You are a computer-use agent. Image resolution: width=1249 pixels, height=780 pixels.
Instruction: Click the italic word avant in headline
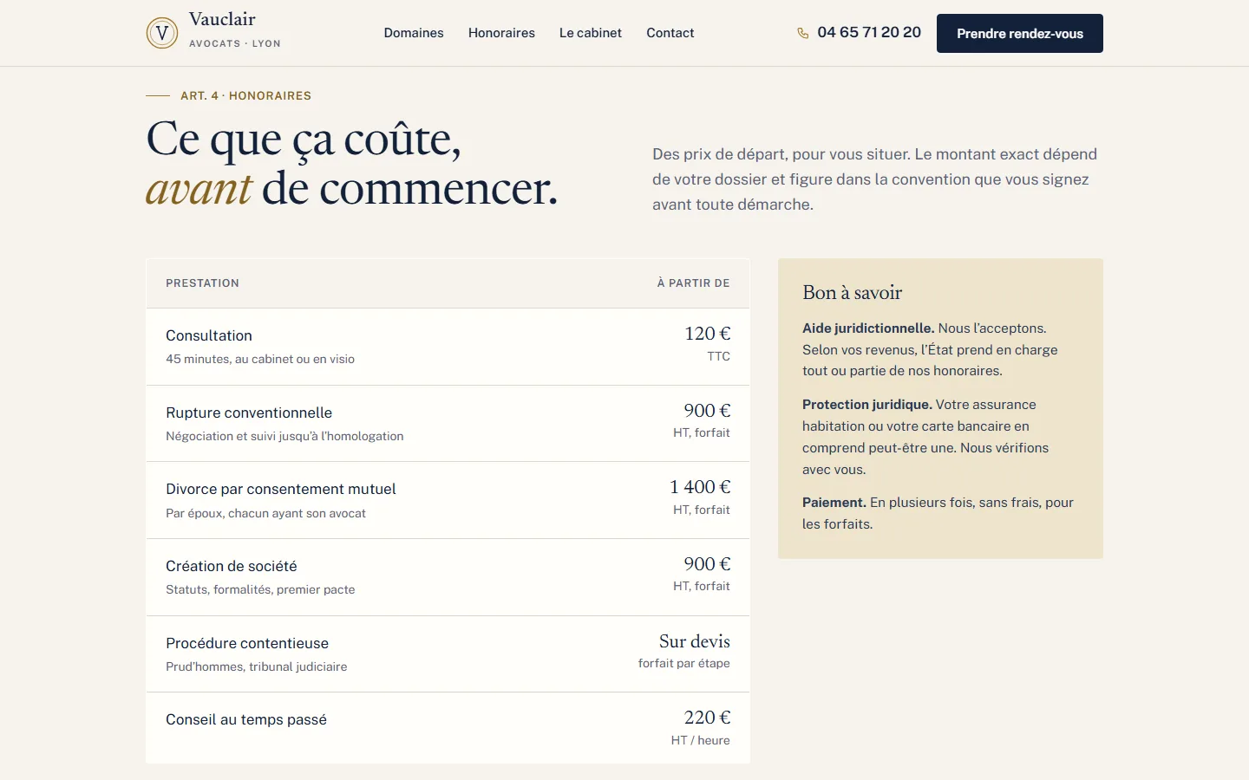[x=199, y=188]
